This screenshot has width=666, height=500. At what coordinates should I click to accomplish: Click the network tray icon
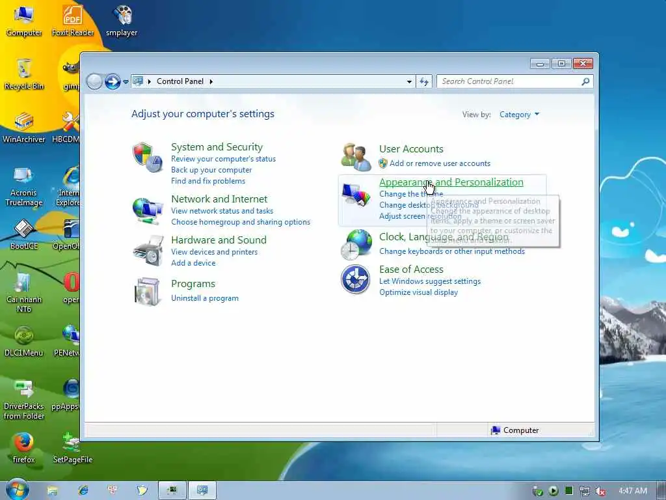(x=585, y=491)
